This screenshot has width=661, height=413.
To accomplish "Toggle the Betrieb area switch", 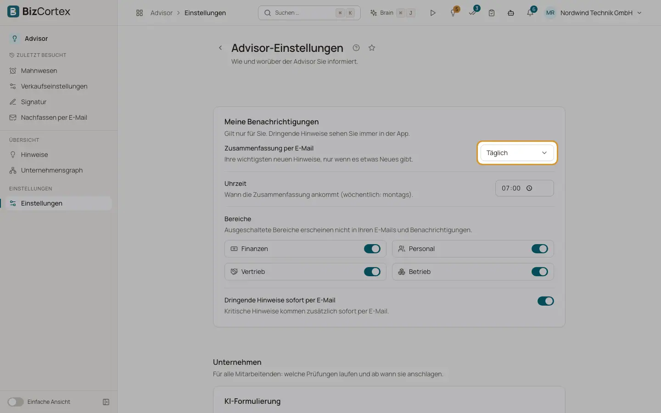I will [540, 272].
